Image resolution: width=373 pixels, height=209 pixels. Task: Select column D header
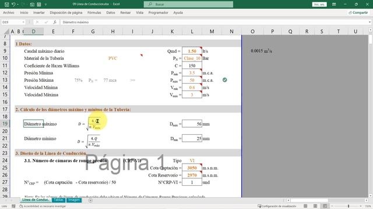click(34, 31)
